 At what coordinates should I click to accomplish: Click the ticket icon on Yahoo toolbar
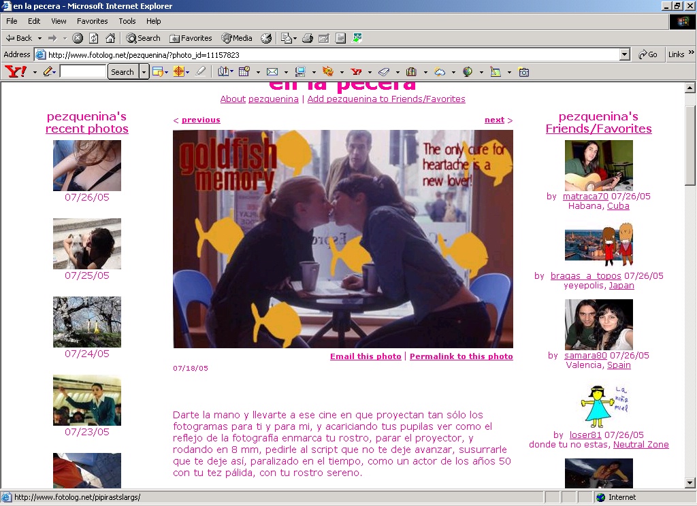384,71
